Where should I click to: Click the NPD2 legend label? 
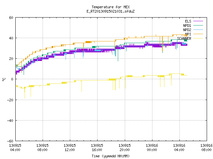pos(187,30)
